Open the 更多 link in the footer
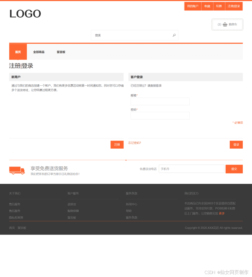This screenshot has width=252, height=277. point(221,213)
